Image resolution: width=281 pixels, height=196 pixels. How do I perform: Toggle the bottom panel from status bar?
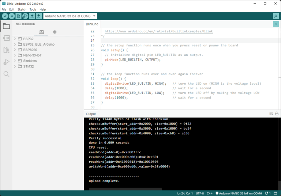click(276, 193)
